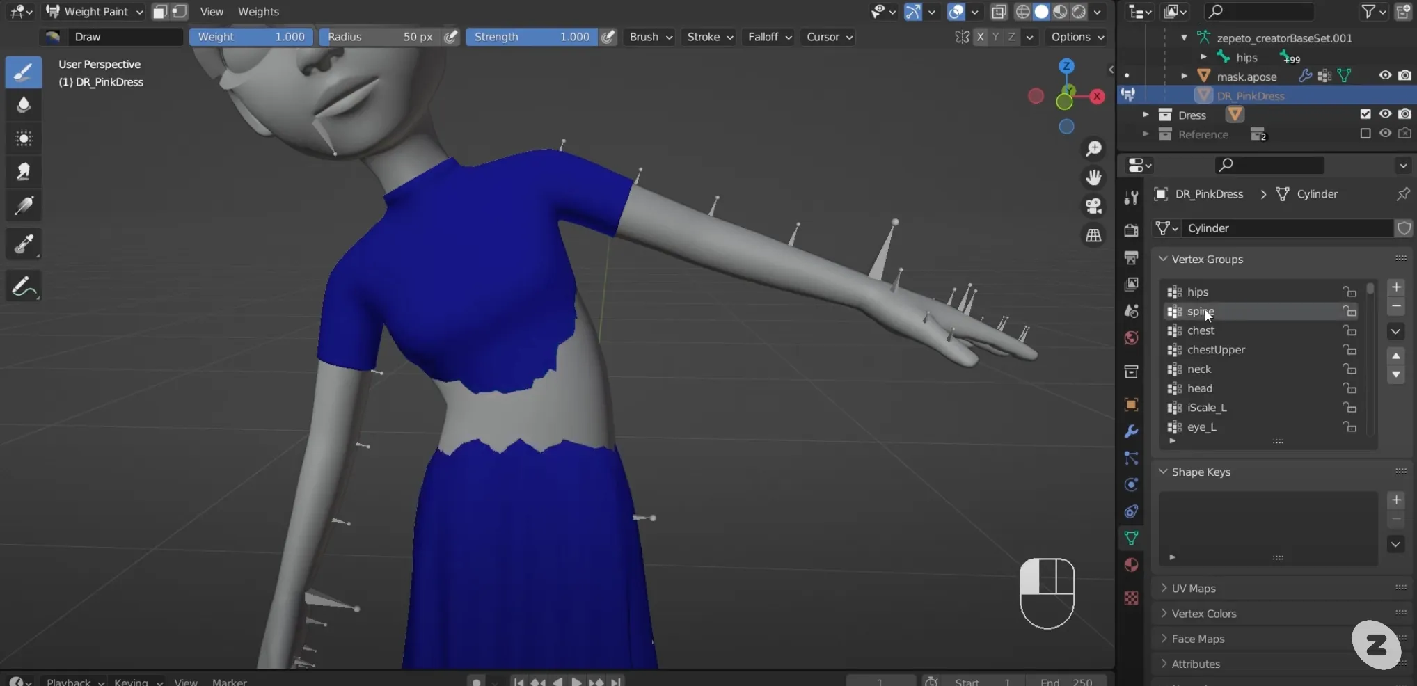The height and width of the screenshot is (686, 1417).
Task: Open the Stroke settings dropdown
Action: coord(710,37)
